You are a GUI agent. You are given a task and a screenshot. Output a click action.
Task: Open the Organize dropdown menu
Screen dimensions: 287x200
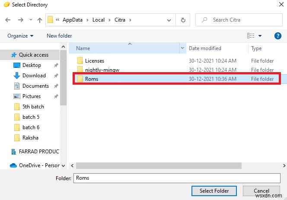(20, 36)
